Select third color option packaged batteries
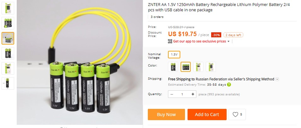The image size is (301, 128). tap(198, 67)
